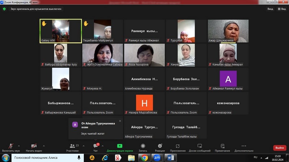Start camera with Начать видео icon

click(x=34, y=146)
